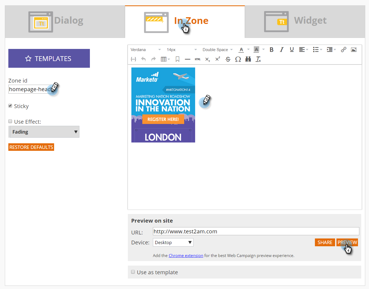Apply italic formatting
This screenshot has height=289, width=369.
click(282, 50)
